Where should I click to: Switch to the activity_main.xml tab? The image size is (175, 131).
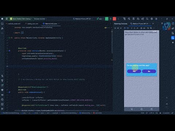click(13, 24)
